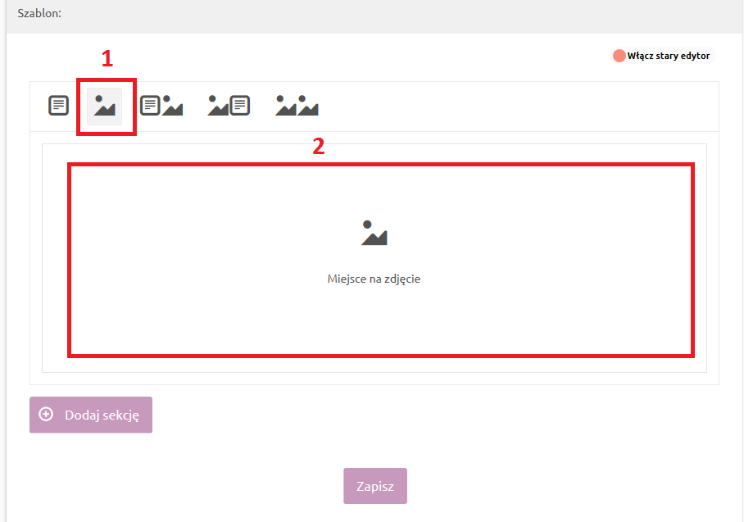Choose the image-left text-right layout icon

tap(229, 106)
